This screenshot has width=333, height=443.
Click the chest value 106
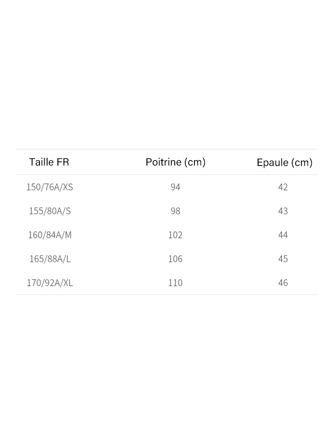tap(175, 259)
